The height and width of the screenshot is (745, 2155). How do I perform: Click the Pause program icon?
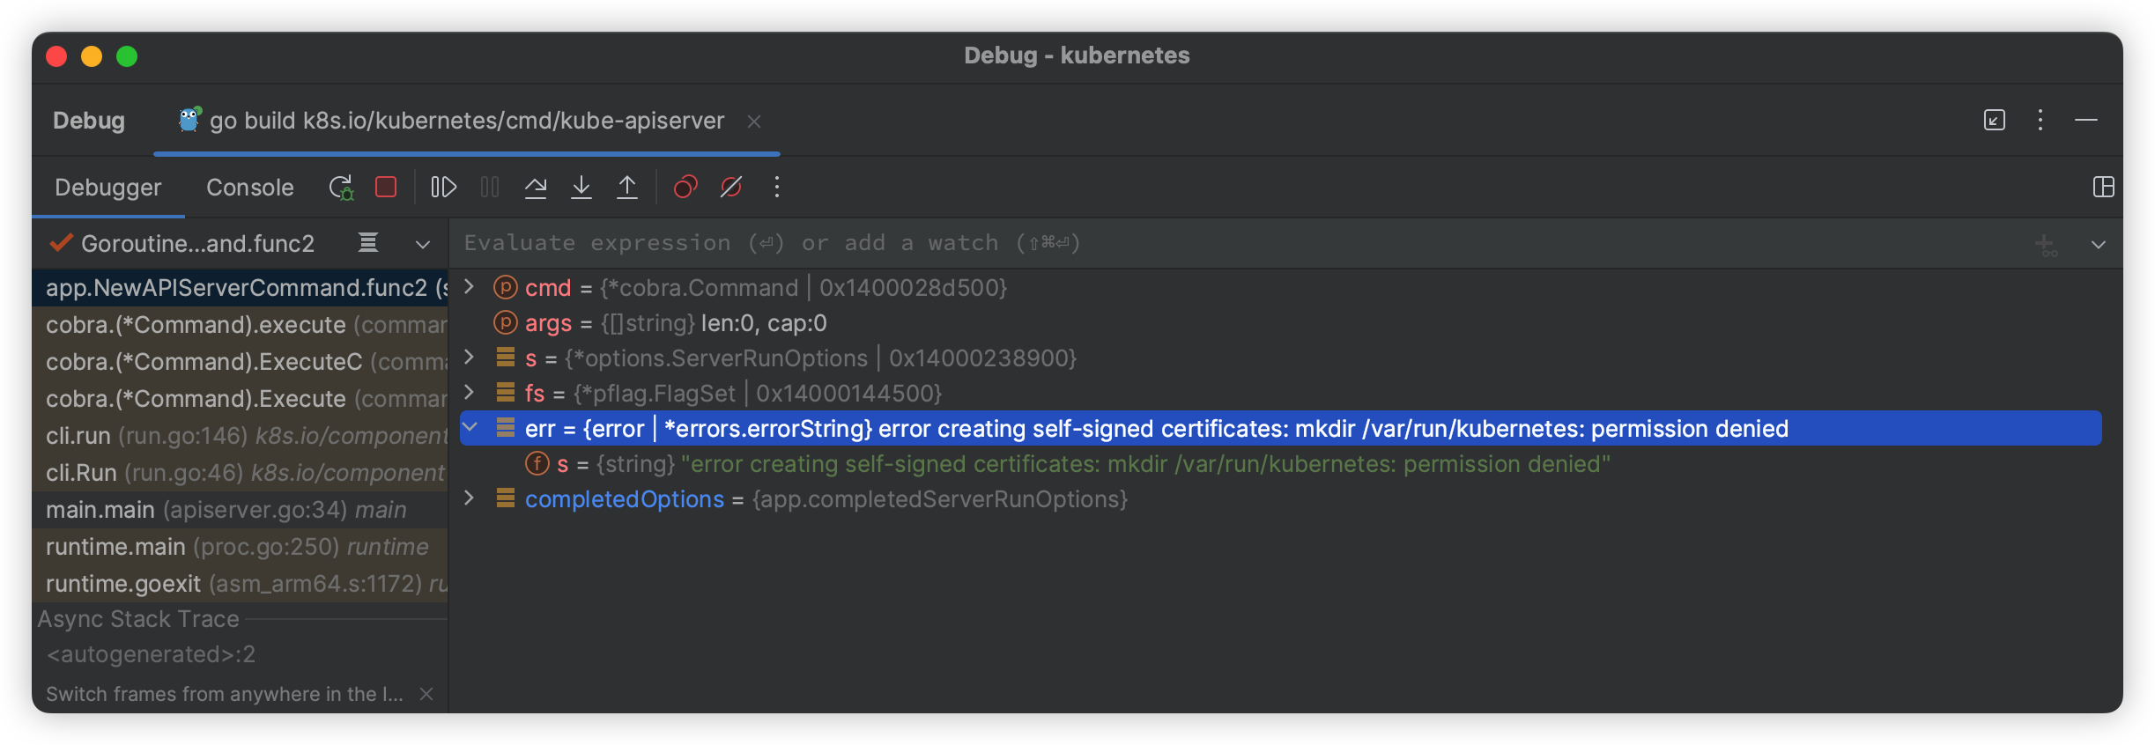(x=490, y=187)
